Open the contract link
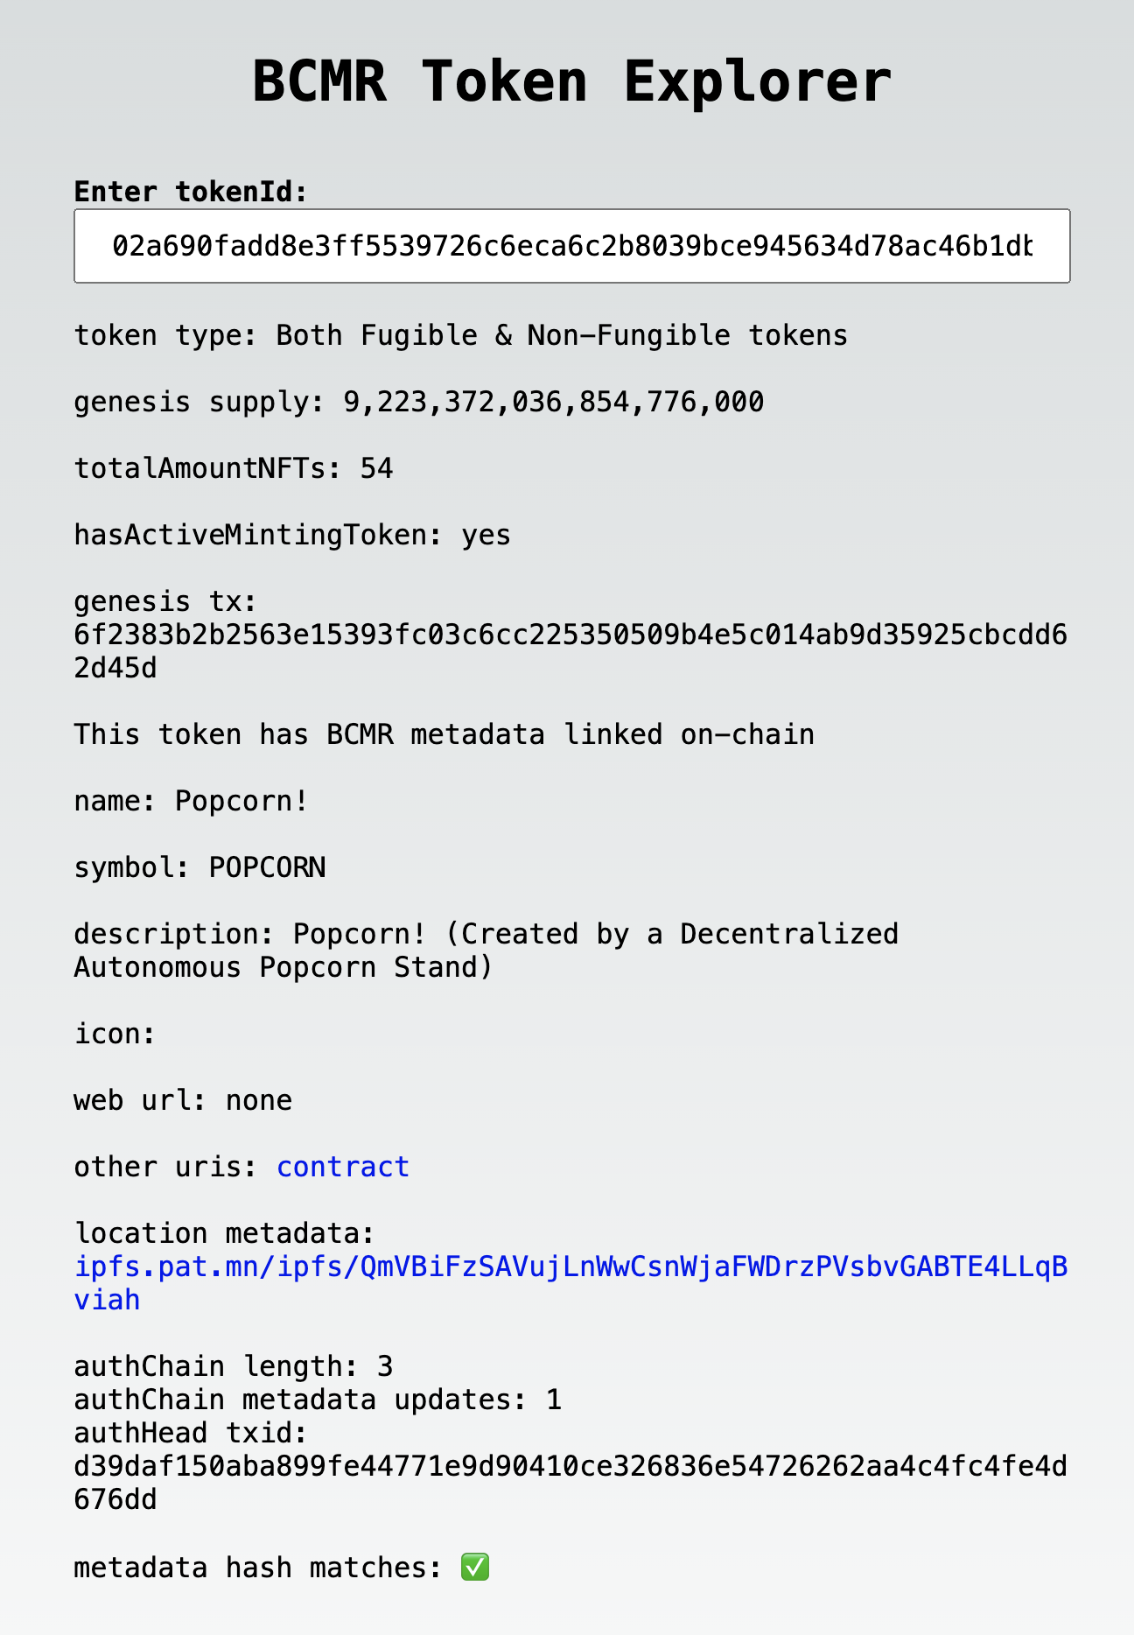Screen dimensions: 1134x1635 point(342,1167)
